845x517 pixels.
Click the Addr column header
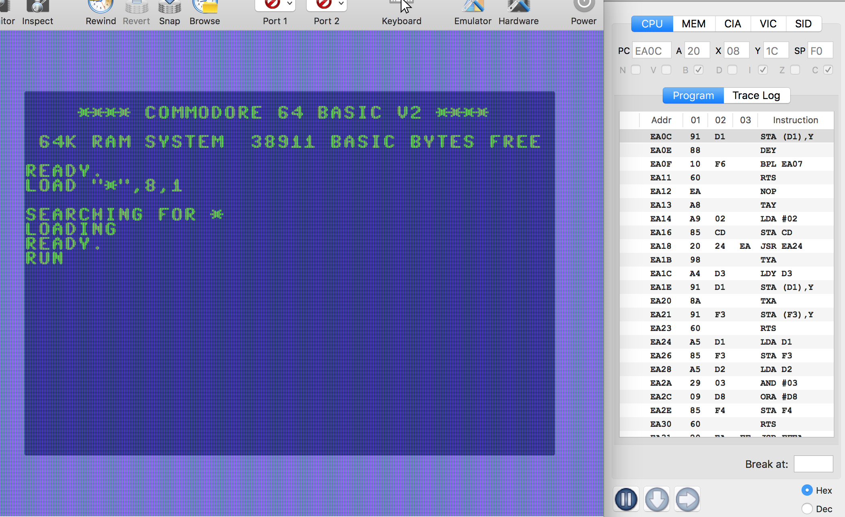tap(661, 120)
